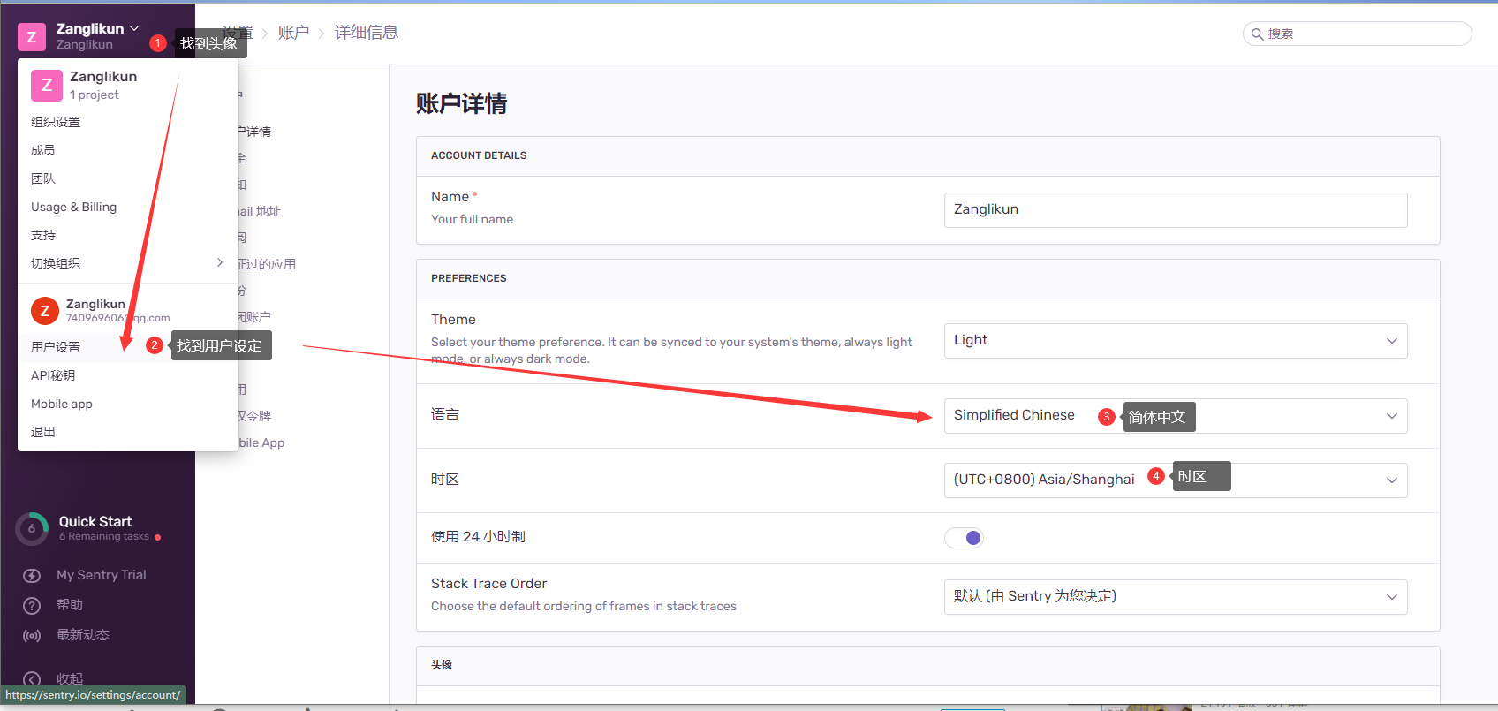Open Quick Start progress circle
This screenshot has width=1498, height=711.
pos(32,529)
